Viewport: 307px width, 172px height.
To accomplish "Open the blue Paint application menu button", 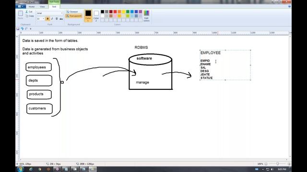I will [21, 6].
